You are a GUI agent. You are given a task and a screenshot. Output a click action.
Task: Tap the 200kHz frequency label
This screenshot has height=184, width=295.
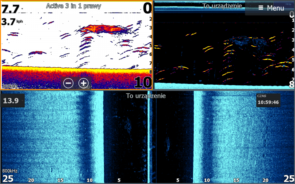tap(10, 86)
